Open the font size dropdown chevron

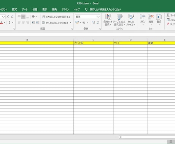tap(3, 17)
